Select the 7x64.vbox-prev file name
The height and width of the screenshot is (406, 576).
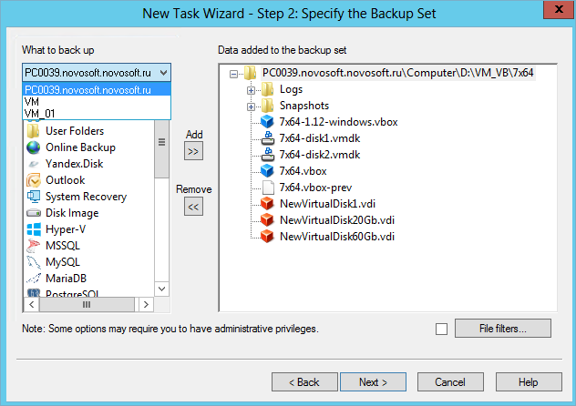click(315, 188)
